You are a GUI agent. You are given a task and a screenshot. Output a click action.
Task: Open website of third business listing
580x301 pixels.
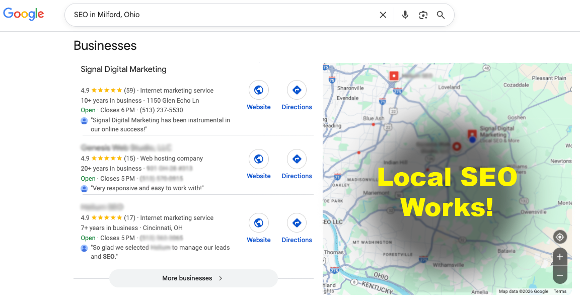(x=258, y=223)
